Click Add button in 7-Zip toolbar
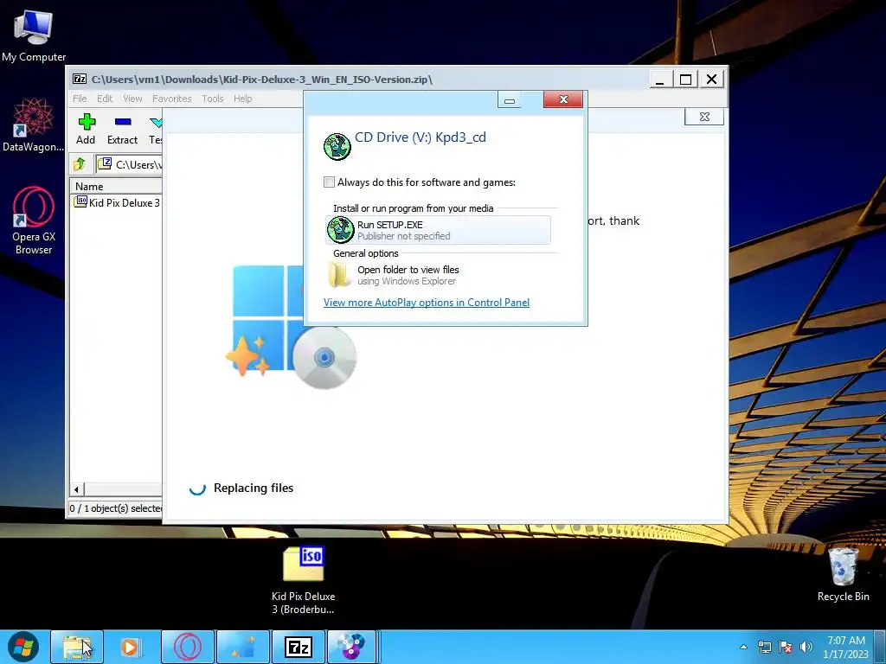This screenshot has width=886, height=664. (x=86, y=129)
